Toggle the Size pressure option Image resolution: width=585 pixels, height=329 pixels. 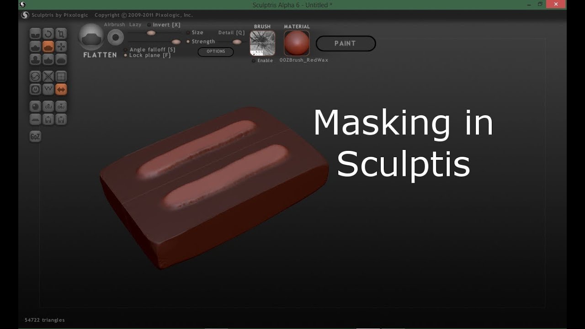(x=195, y=32)
